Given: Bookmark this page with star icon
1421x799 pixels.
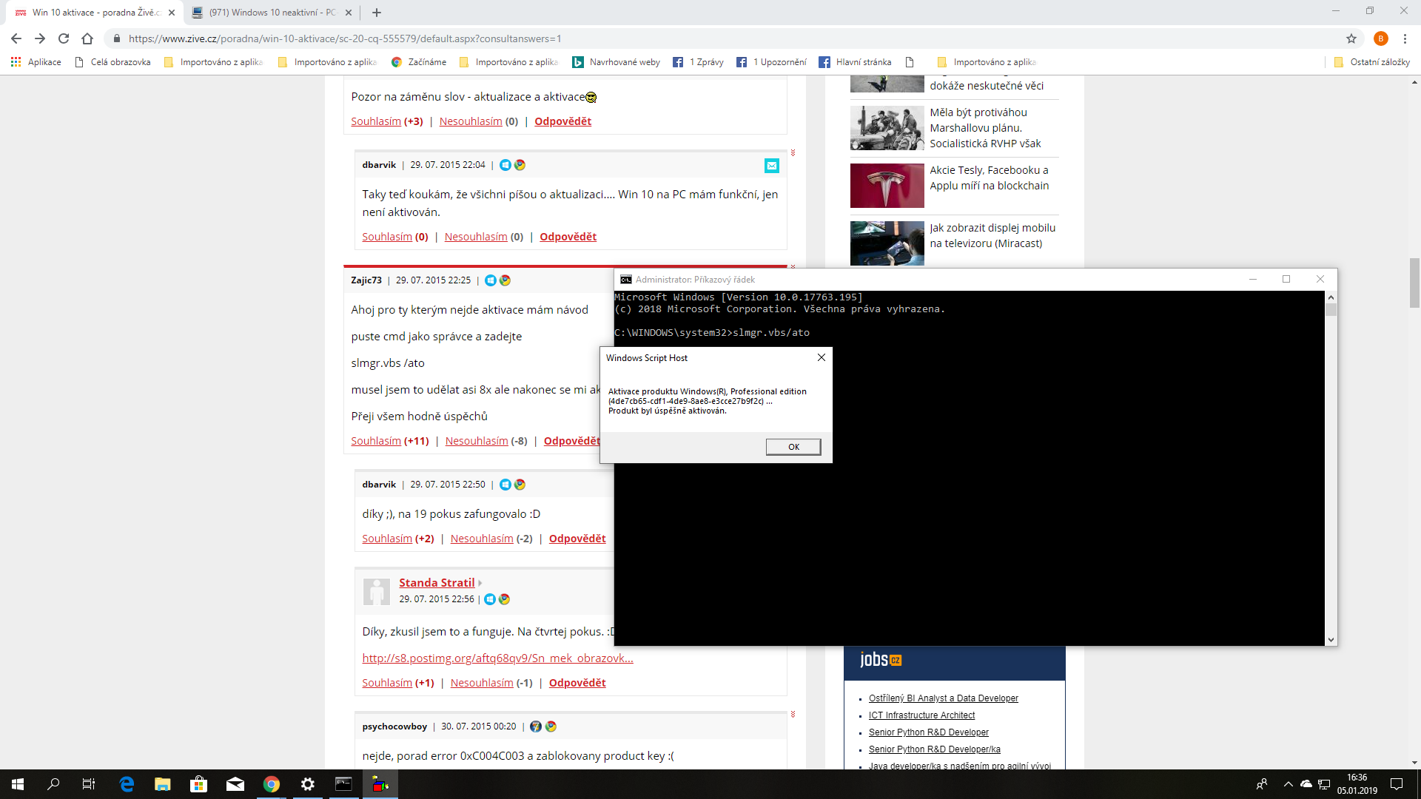Looking at the screenshot, I should tap(1351, 38).
